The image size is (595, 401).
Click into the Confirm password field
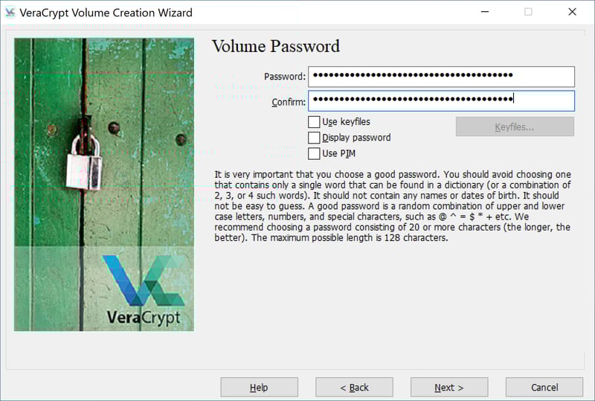[441, 100]
